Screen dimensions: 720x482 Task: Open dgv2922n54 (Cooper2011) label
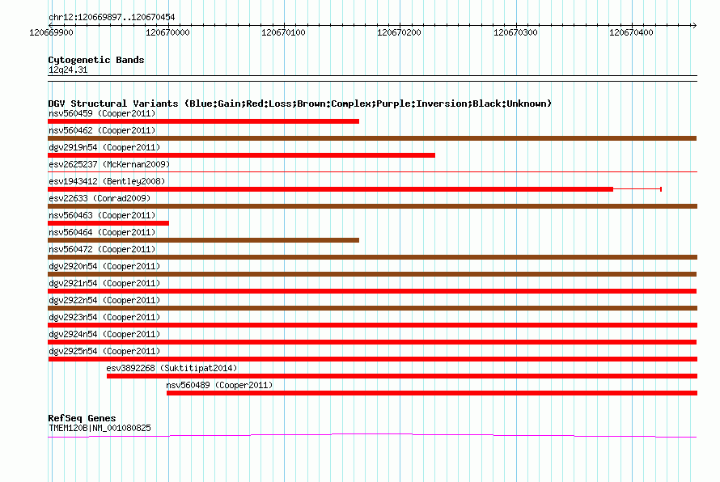[104, 300]
